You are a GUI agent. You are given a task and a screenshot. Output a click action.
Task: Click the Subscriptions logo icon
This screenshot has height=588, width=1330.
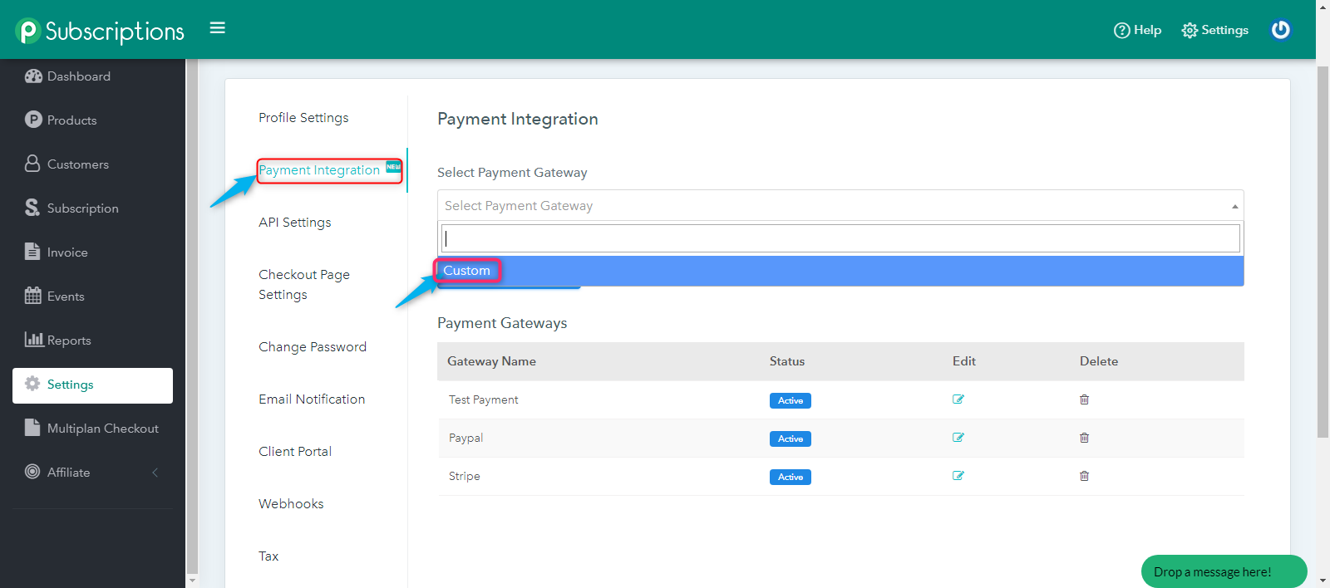[x=27, y=31]
